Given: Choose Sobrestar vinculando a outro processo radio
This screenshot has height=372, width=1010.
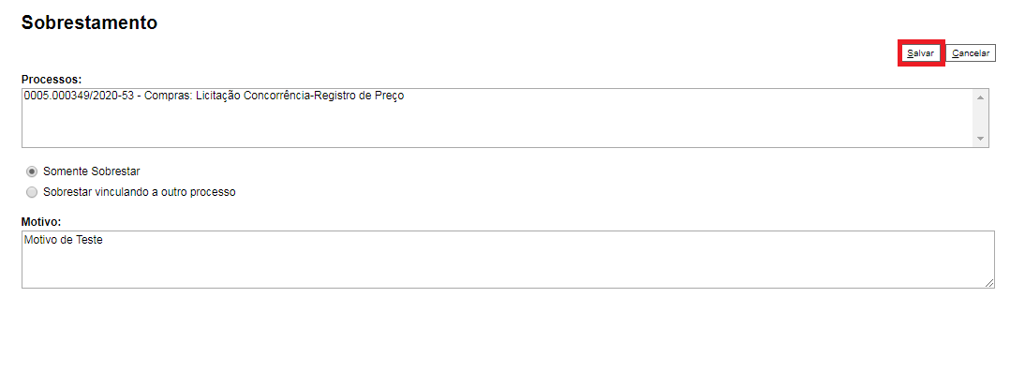Looking at the screenshot, I should [32, 192].
